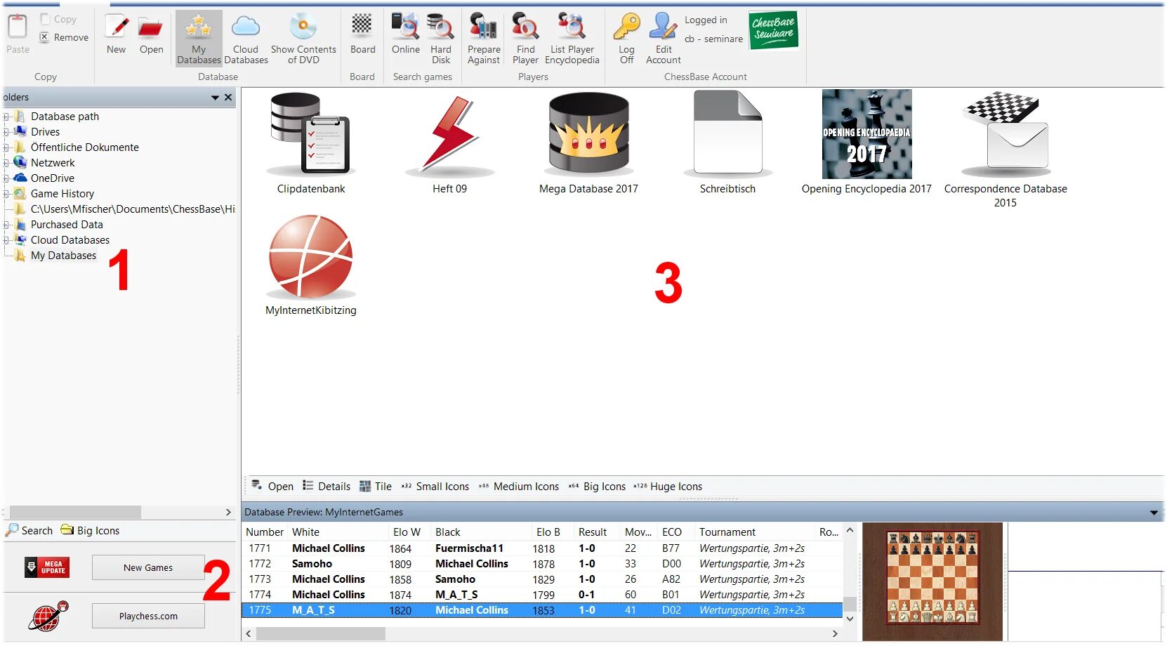Image resolution: width=1167 pixels, height=646 pixels.
Task: Expand the Cloud Databases tree node
Action: click(6, 240)
